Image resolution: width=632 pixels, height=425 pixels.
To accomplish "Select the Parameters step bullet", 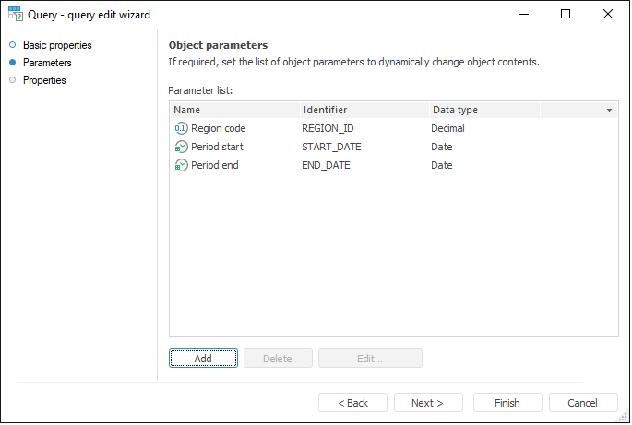I will tap(13, 63).
